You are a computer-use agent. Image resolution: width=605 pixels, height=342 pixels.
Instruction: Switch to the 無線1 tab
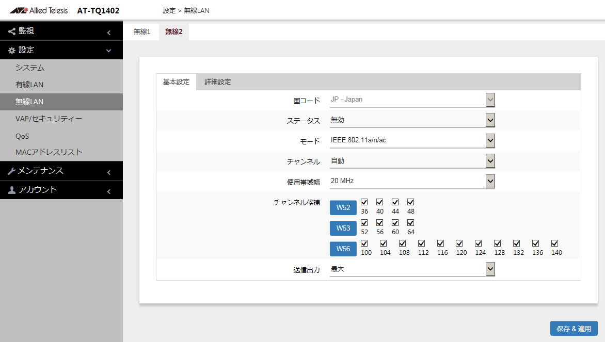click(141, 31)
